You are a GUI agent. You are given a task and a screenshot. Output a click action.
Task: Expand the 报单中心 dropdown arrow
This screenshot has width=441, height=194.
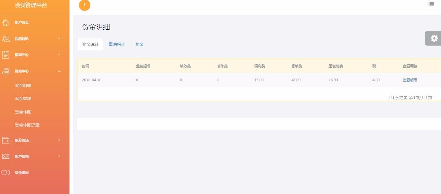point(59,54)
